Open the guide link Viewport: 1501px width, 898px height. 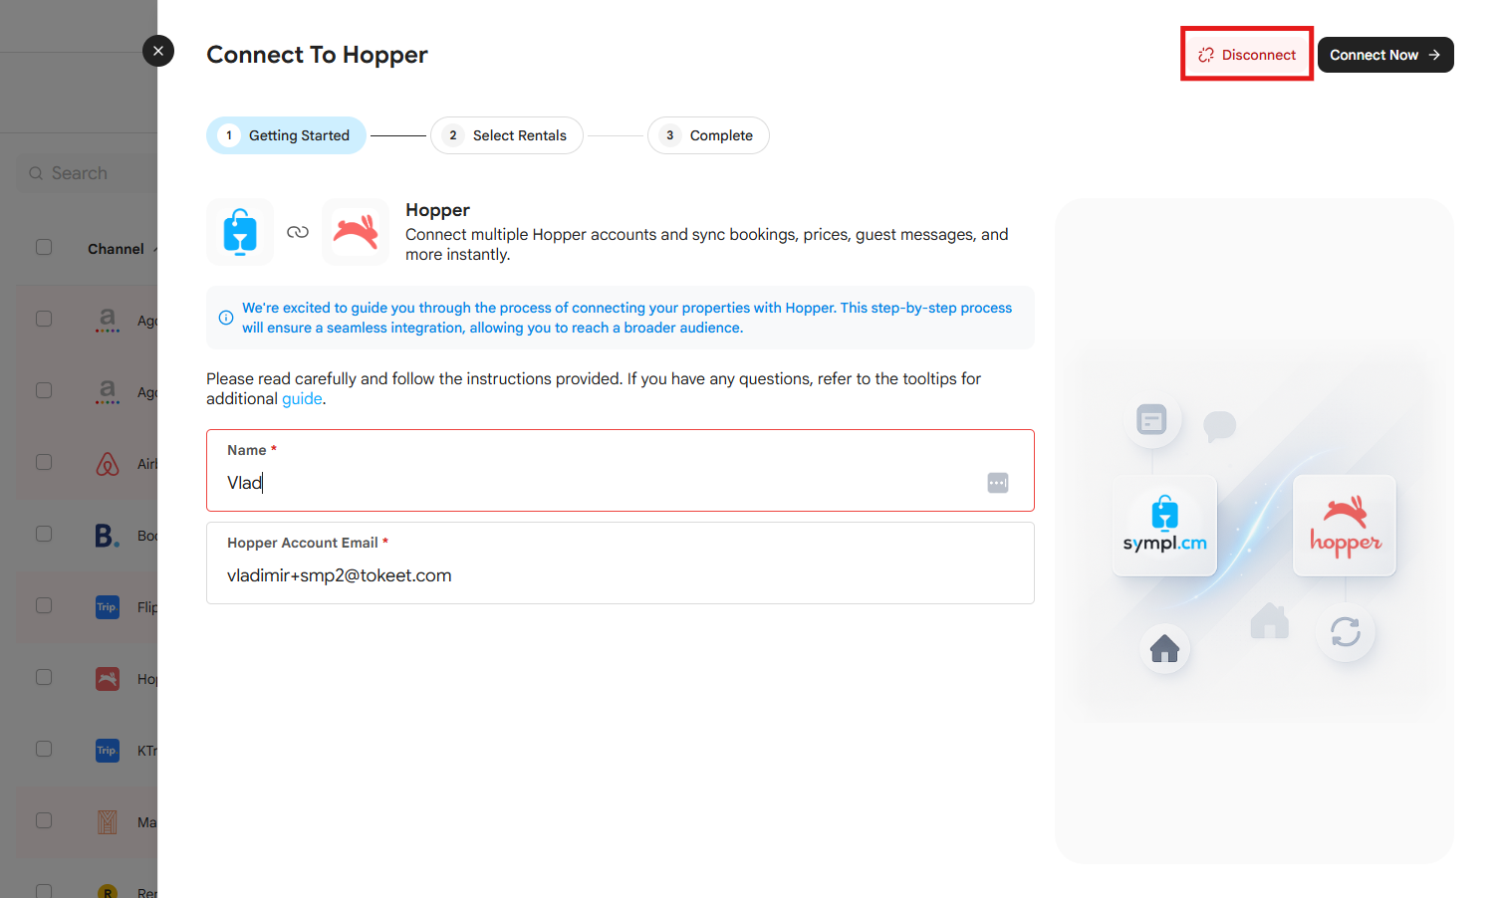click(302, 398)
